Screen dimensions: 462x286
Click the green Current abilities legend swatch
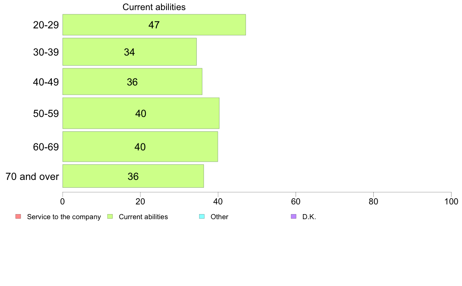pyautogui.click(x=110, y=216)
